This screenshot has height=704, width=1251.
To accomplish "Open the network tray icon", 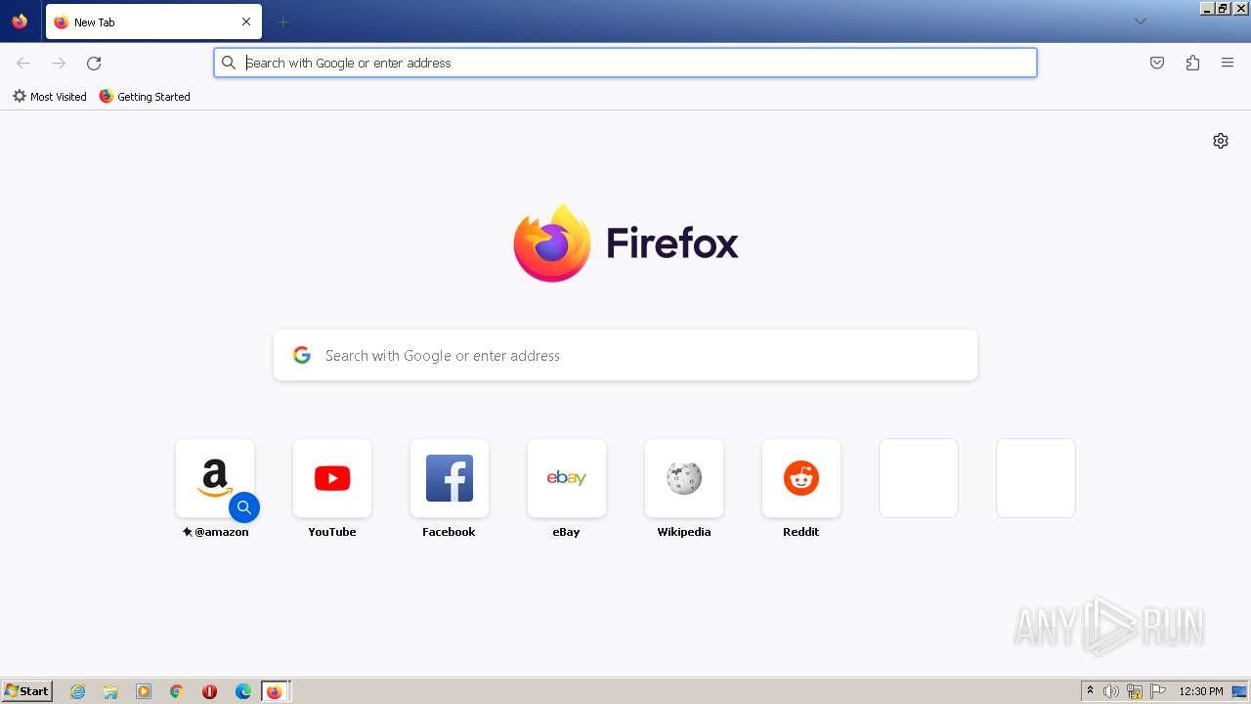I will [1135, 691].
